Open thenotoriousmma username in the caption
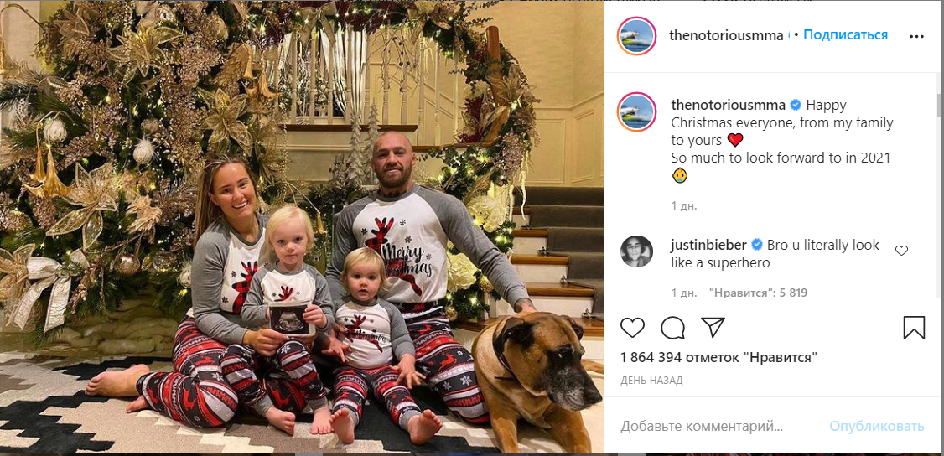This screenshot has width=944, height=456. pyautogui.click(x=728, y=105)
